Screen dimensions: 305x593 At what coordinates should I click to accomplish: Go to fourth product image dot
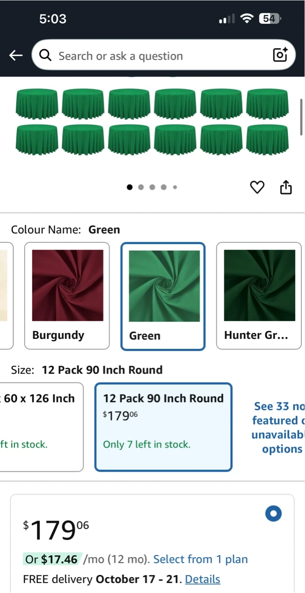[164, 187]
